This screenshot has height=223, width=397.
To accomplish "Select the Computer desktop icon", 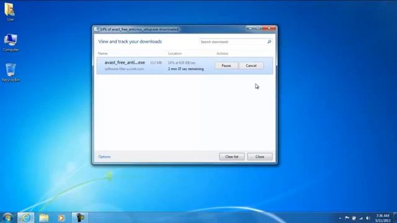I will tap(11, 43).
